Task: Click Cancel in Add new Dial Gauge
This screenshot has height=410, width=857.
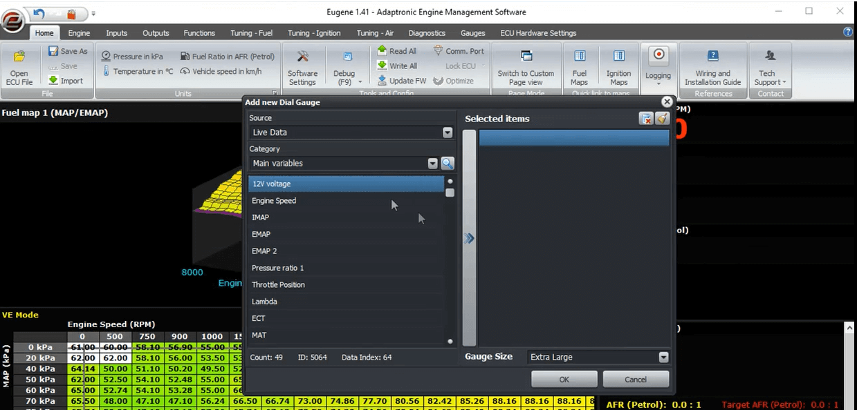Action: tap(636, 379)
